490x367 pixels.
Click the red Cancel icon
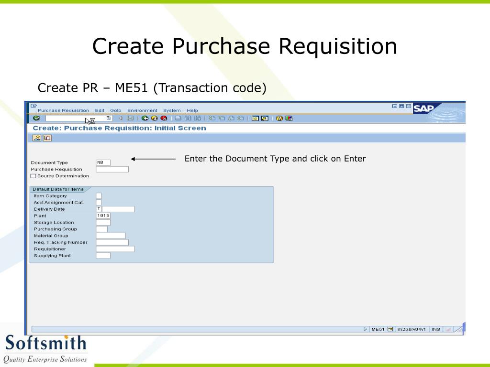pos(164,119)
